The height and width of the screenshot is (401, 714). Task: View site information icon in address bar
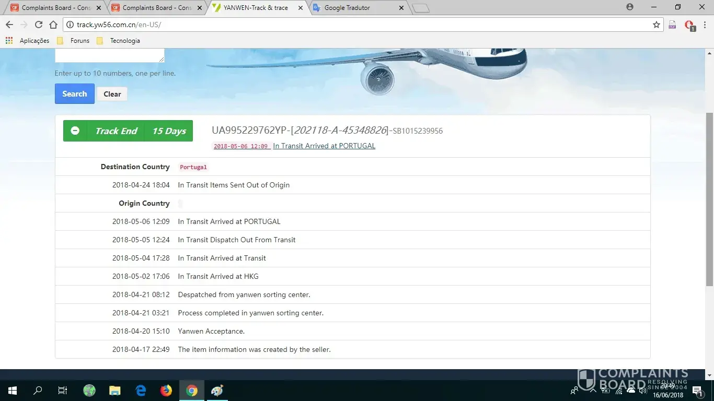pyautogui.click(x=70, y=25)
